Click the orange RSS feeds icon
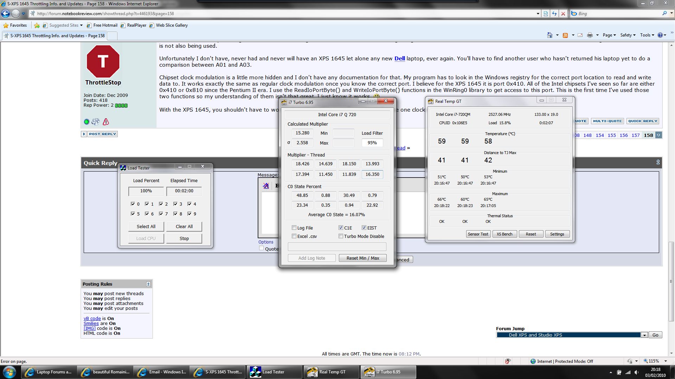675x379 pixels. [565, 35]
